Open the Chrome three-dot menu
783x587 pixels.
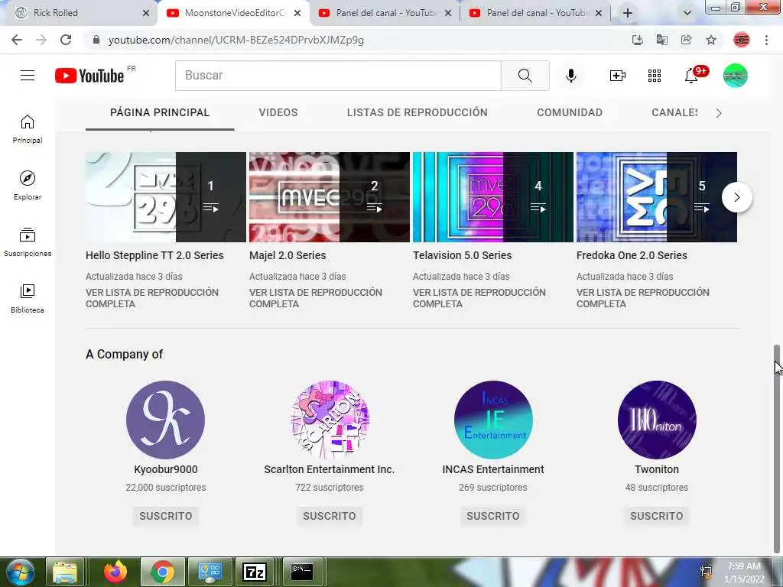click(x=766, y=40)
